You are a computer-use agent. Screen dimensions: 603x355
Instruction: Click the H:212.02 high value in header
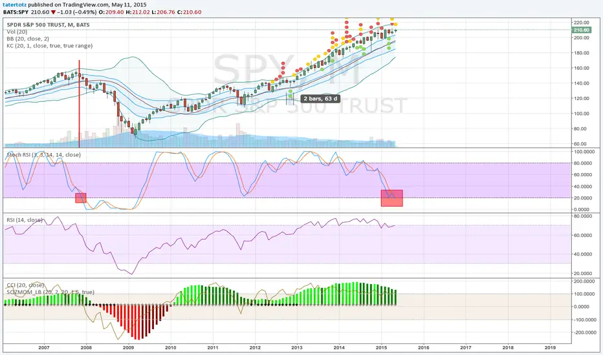point(137,12)
